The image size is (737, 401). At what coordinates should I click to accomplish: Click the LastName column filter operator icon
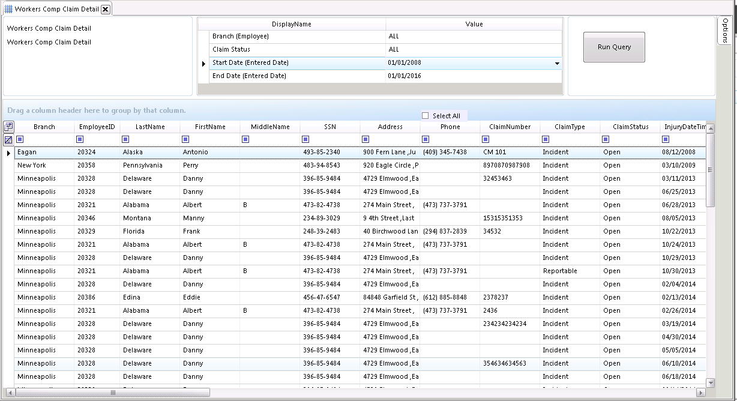point(126,139)
